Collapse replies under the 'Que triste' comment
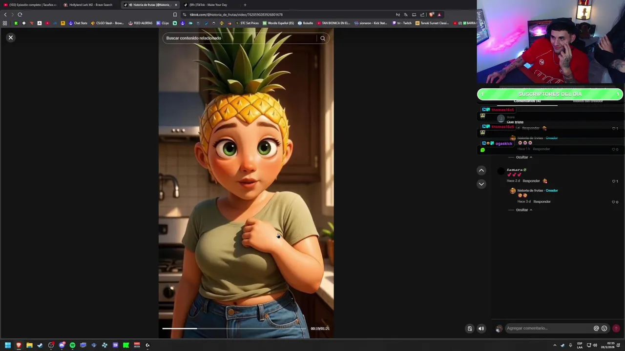Screen dimensions: 625x351 [x=524, y=157]
